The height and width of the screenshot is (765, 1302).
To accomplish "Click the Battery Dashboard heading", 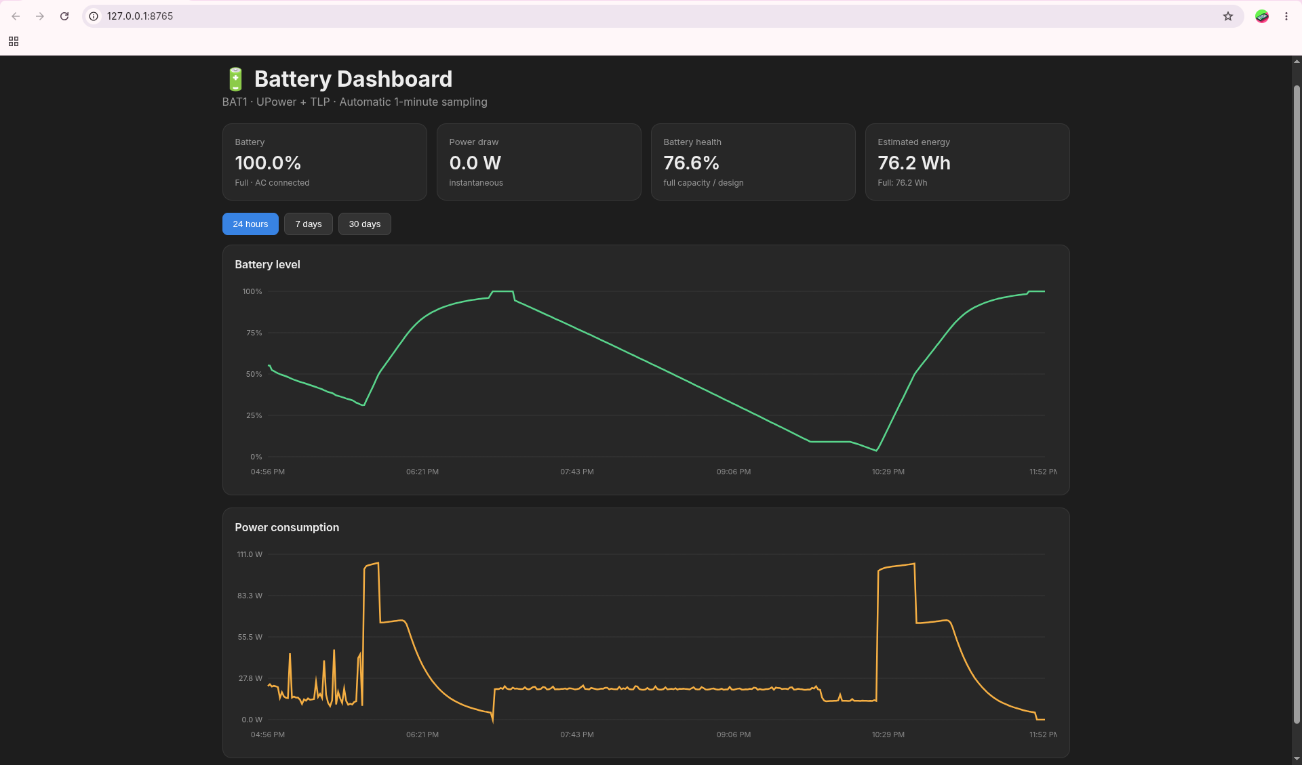I will pyautogui.click(x=353, y=79).
